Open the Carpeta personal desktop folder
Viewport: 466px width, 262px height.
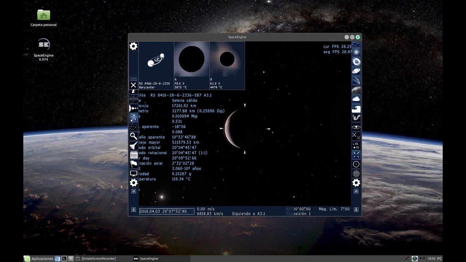coord(44,18)
